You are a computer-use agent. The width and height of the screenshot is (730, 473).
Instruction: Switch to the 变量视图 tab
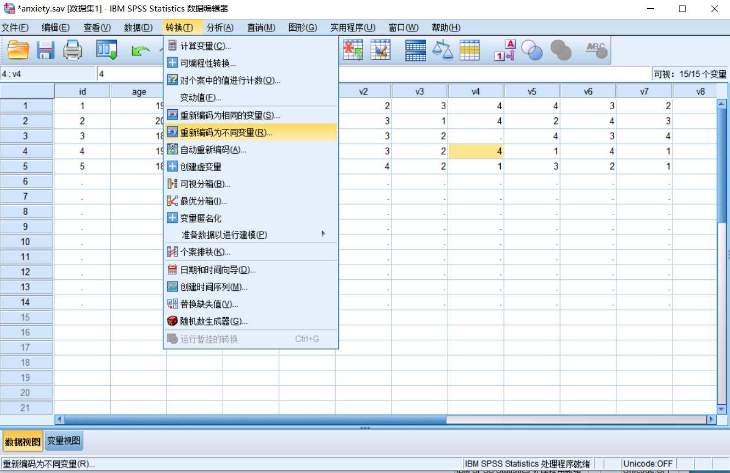pos(64,441)
